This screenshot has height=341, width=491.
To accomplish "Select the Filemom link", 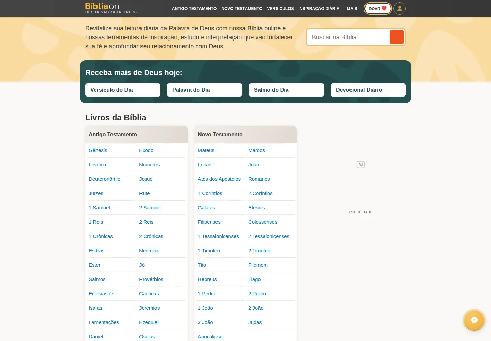I will point(258,265).
